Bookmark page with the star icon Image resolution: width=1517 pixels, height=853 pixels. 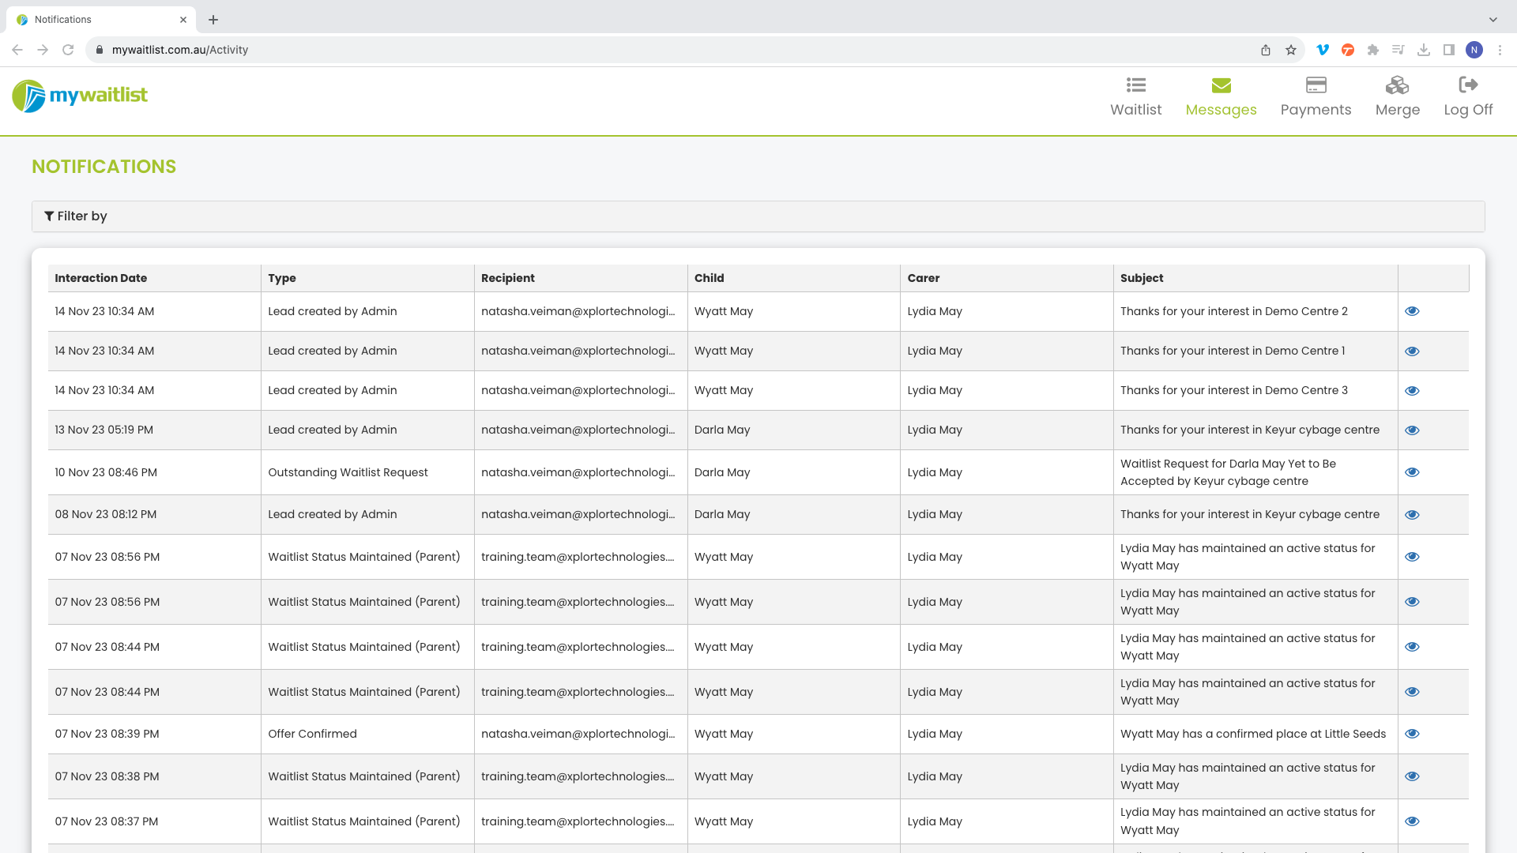tap(1291, 50)
